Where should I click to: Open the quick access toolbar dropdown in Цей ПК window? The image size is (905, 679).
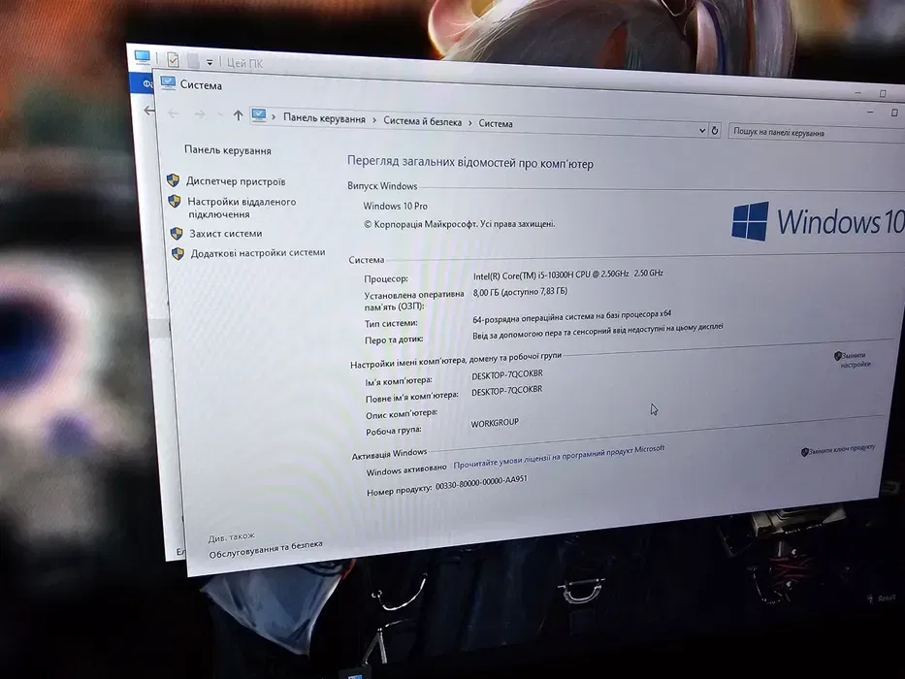[x=210, y=63]
